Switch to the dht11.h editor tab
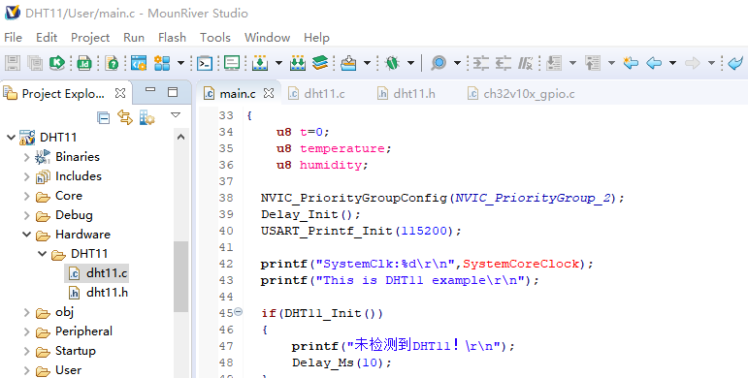Image resolution: width=748 pixels, height=378 pixels. pyautogui.click(x=406, y=93)
